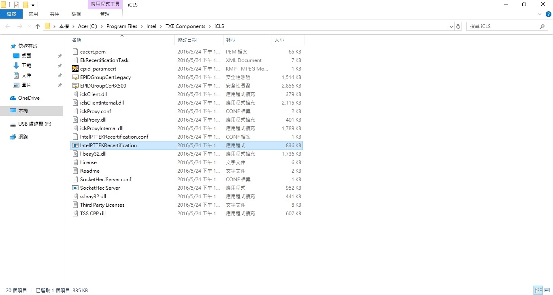
Task: Click the IntelPTTEKRecertification.conf file icon
Action: point(75,137)
